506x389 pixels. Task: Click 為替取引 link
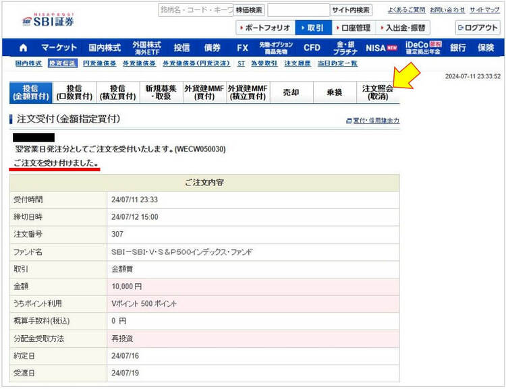point(264,63)
